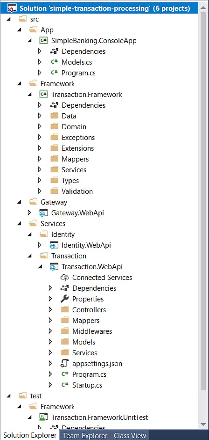Click the Transaction.Framework.UnitTest flask icon

pyautogui.click(x=43, y=417)
